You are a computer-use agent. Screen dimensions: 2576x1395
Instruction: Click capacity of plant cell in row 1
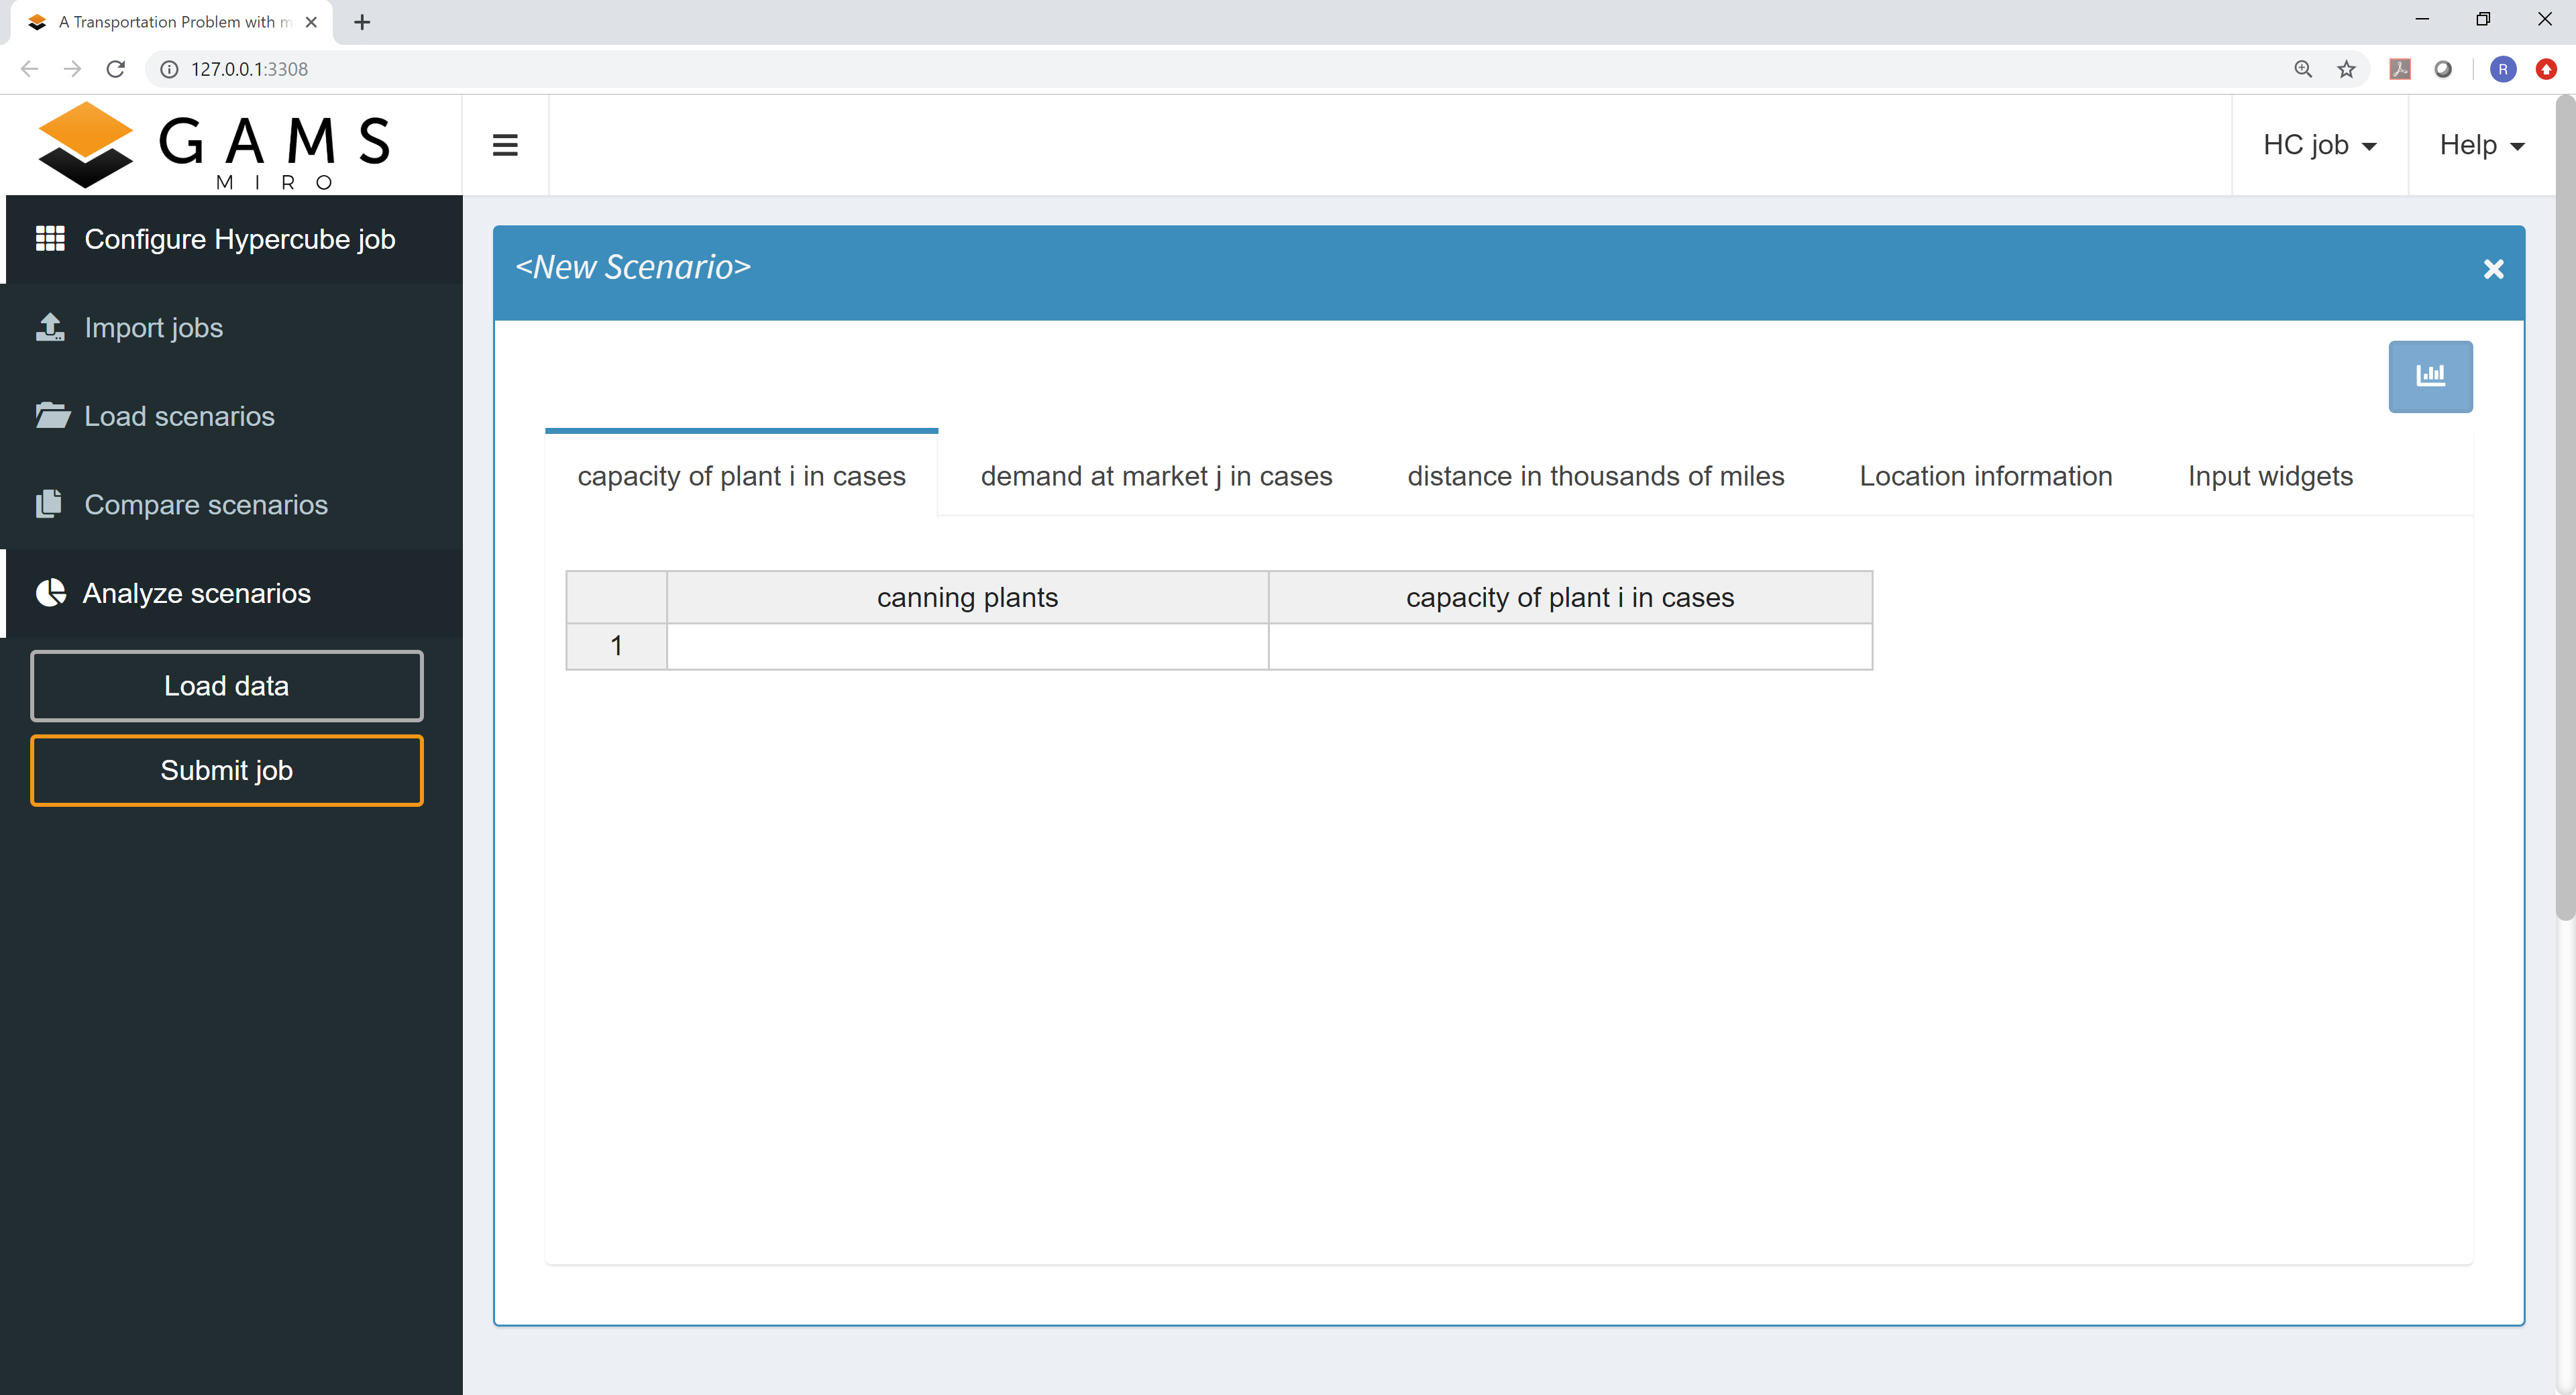pyautogui.click(x=1569, y=646)
